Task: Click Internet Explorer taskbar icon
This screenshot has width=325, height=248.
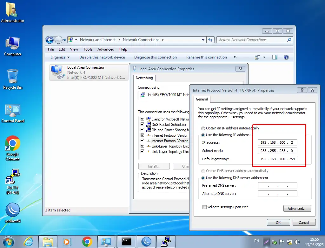Action: 29,242
